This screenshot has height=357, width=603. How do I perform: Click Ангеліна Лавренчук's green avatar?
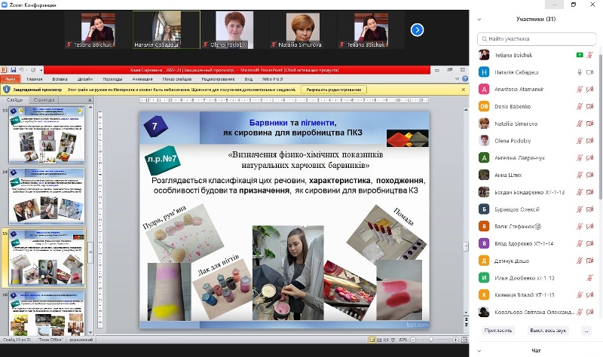pos(484,157)
